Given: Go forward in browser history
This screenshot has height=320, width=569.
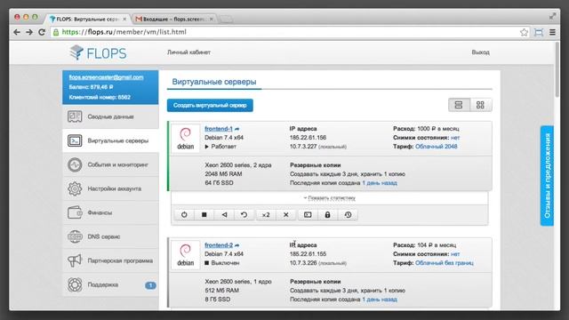Looking at the screenshot, I should [x=29, y=32].
